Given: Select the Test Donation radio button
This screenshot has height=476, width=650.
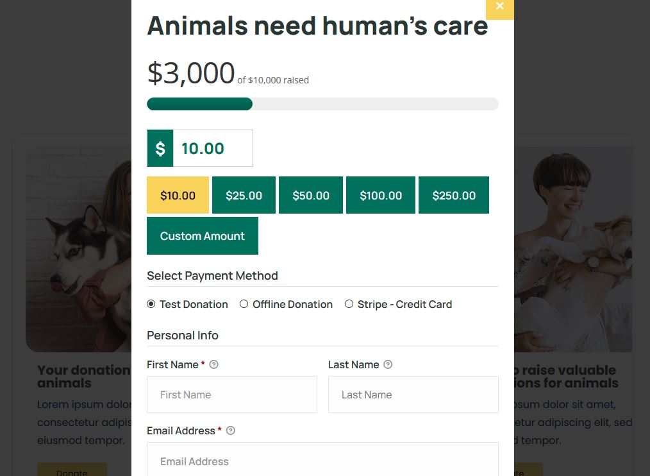Looking at the screenshot, I should click(x=151, y=304).
